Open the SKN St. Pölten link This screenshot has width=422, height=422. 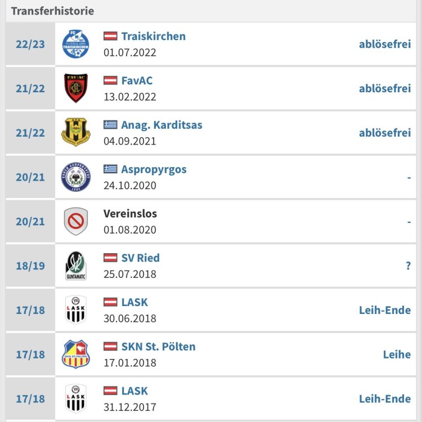(x=158, y=347)
